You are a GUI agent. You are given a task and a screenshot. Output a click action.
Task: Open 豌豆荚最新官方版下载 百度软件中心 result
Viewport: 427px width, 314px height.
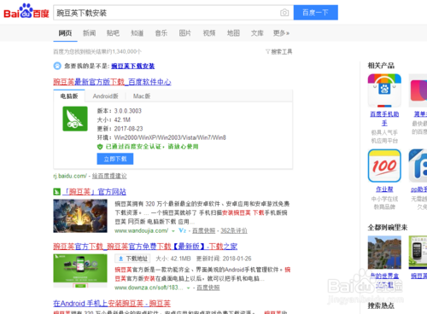112,82
